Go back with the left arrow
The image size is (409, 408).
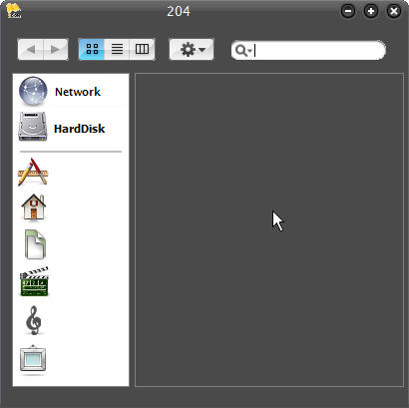tap(31, 50)
